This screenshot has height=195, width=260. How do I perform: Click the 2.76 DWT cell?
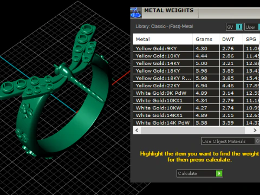pos(231,48)
